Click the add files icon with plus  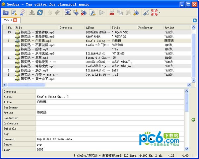14,13
